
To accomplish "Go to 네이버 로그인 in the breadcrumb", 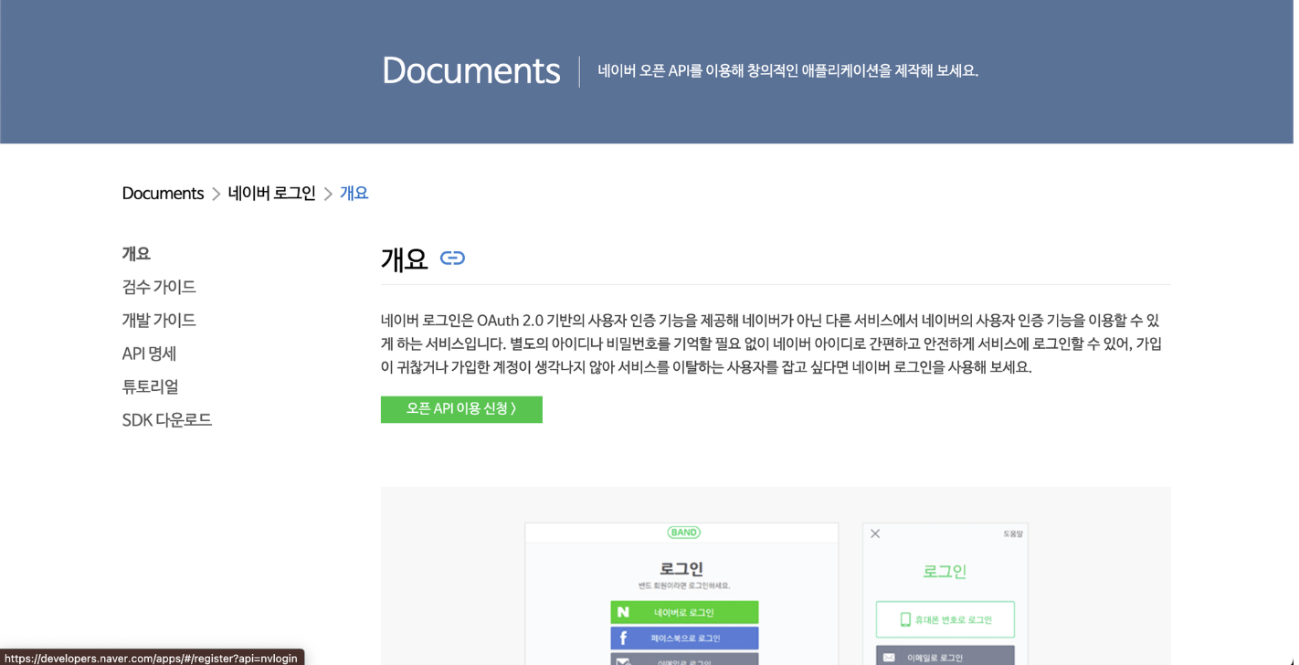I will click(273, 195).
